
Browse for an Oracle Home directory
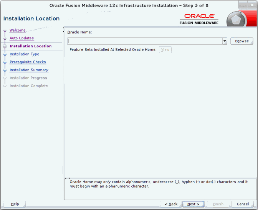[242, 41]
